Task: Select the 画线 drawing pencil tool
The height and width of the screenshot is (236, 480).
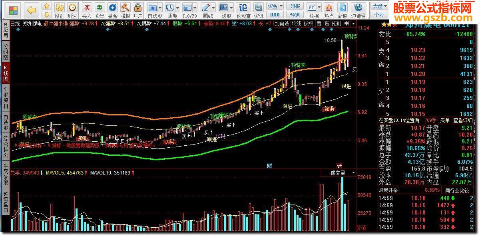Action: (x=205, y=7)
